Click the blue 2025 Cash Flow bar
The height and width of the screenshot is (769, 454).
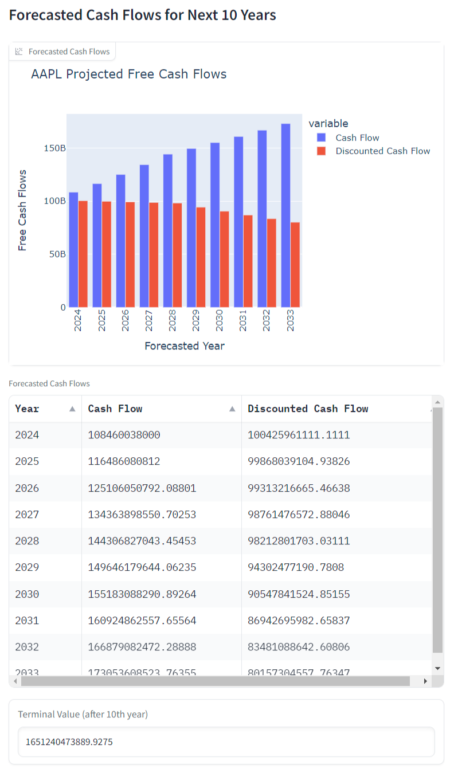[97, 245]
